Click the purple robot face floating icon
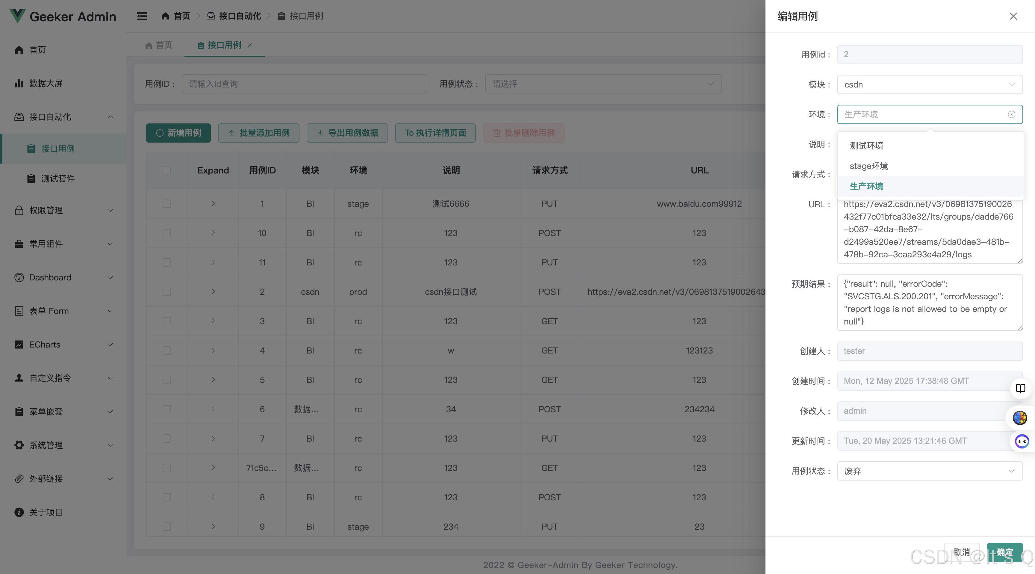Screen dimensions: 1035x574 pos(1021,441)
